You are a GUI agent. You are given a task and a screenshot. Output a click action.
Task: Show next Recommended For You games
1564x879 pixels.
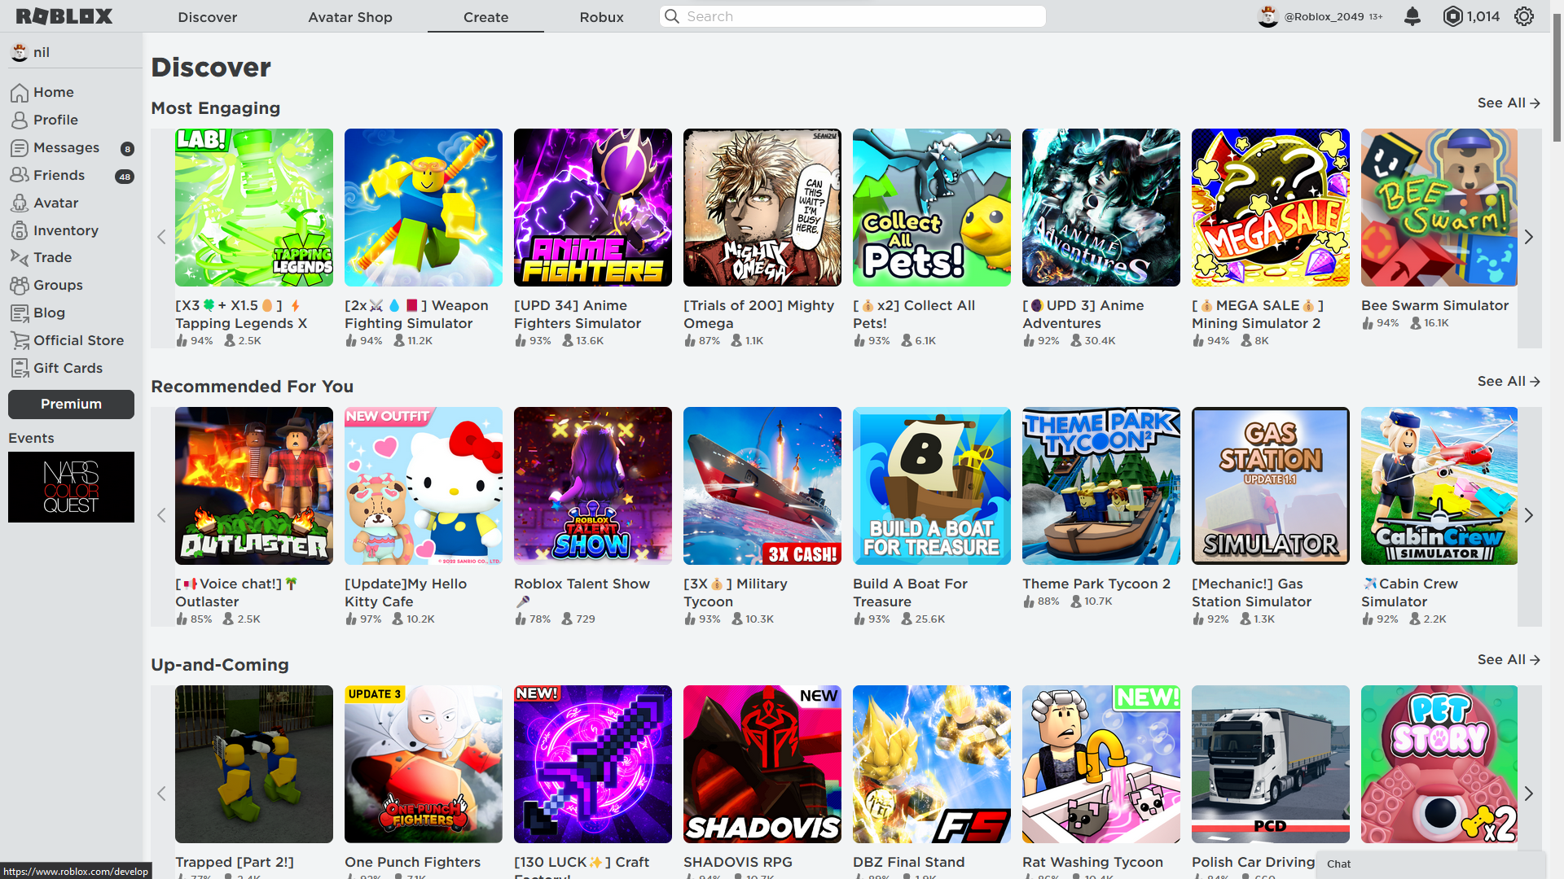(x=1529, y=516)
